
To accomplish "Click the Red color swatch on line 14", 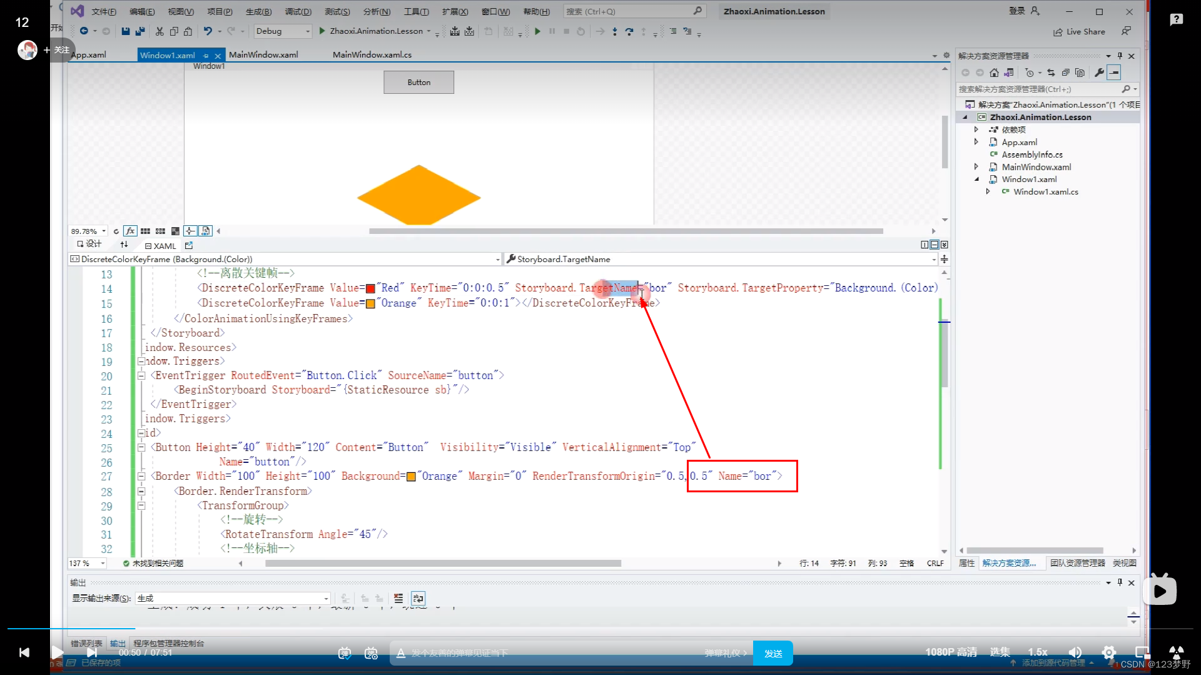I will [x=370, y=288].
